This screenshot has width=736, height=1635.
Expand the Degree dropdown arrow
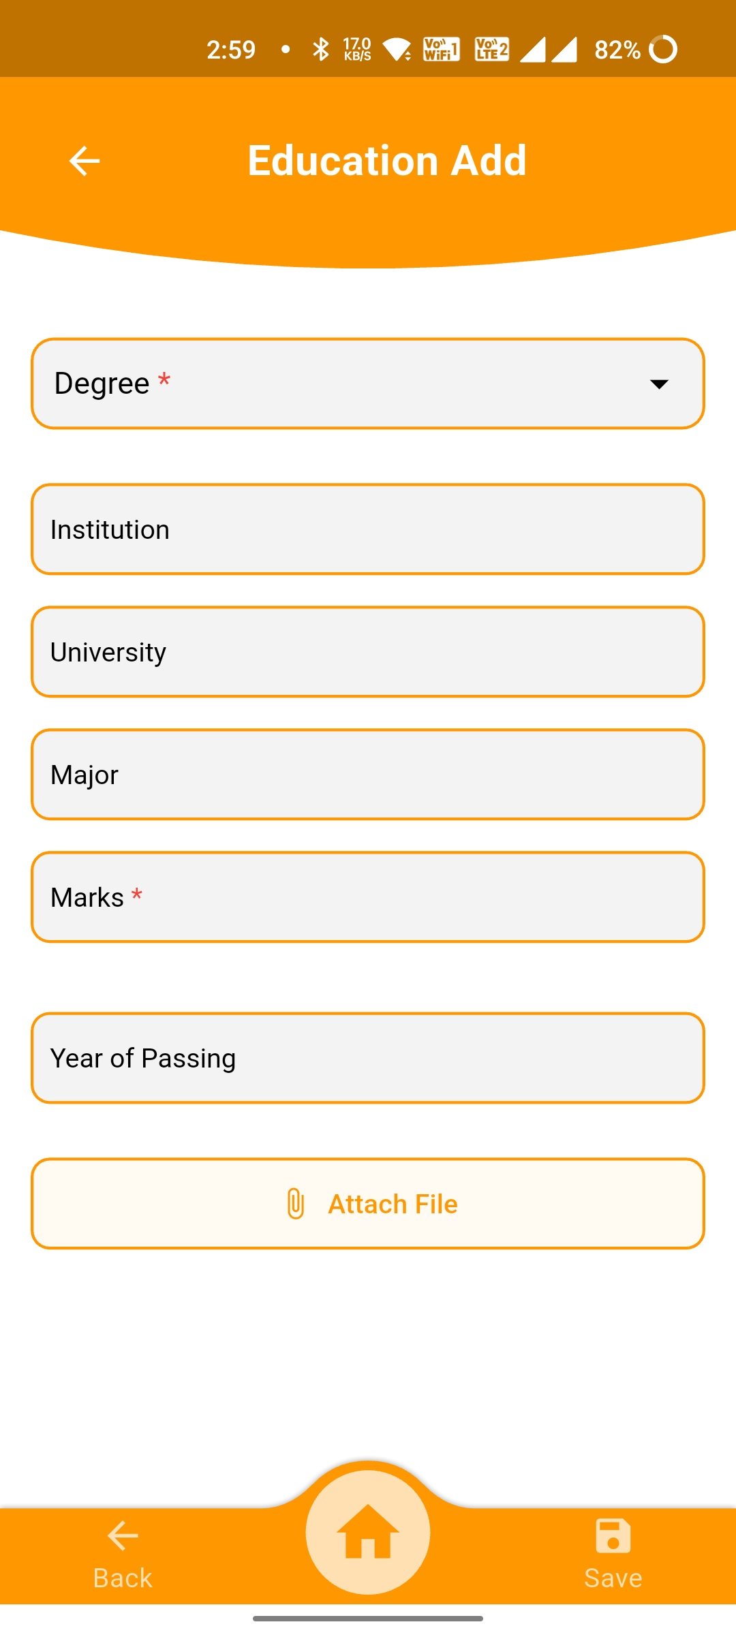(659, 384)
